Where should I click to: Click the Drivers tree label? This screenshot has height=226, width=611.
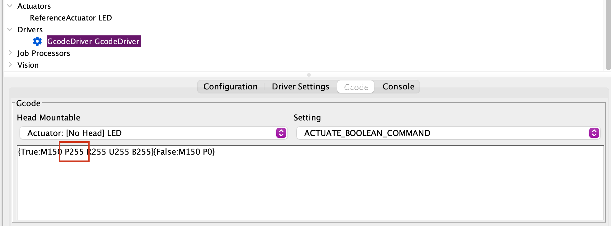[30, 29]
